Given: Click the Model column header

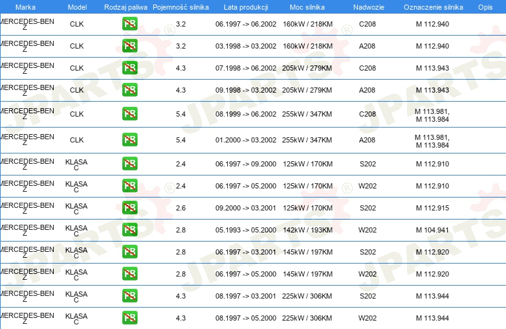Looking at the screenshot, I should coord(77,7).
